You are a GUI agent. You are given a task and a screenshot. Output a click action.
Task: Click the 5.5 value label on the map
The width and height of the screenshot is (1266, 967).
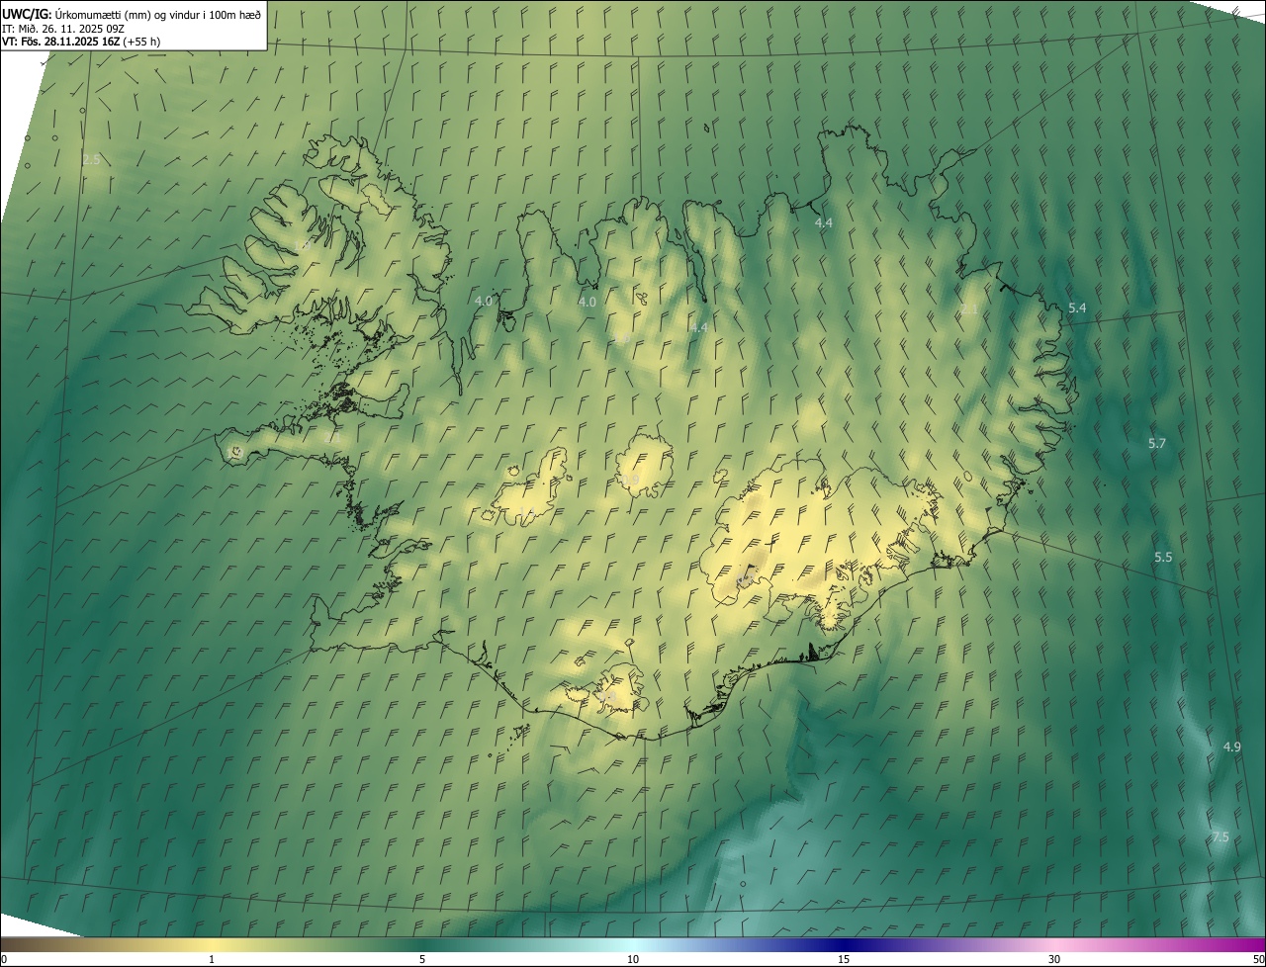1163,558
